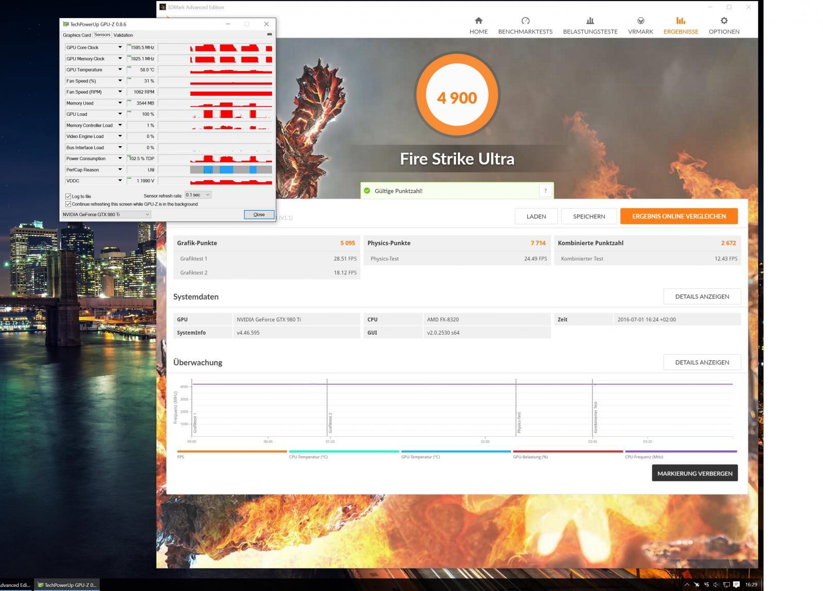Screen dimensions: 823x591
Task: Click the help question mark beside Gültige Punktzahl
Action: pos(545,190)
